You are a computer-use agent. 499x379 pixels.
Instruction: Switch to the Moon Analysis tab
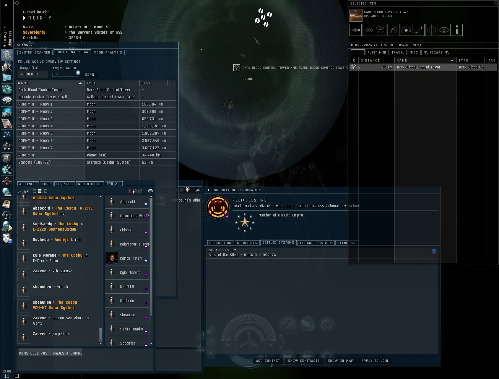(x=108, y=52)
